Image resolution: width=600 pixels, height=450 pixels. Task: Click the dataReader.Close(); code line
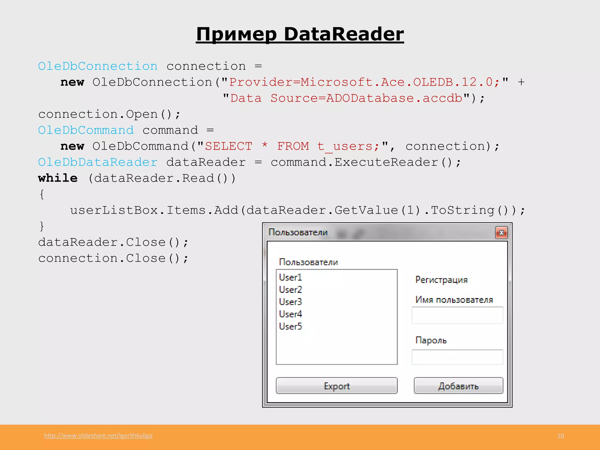pos(113,242)
